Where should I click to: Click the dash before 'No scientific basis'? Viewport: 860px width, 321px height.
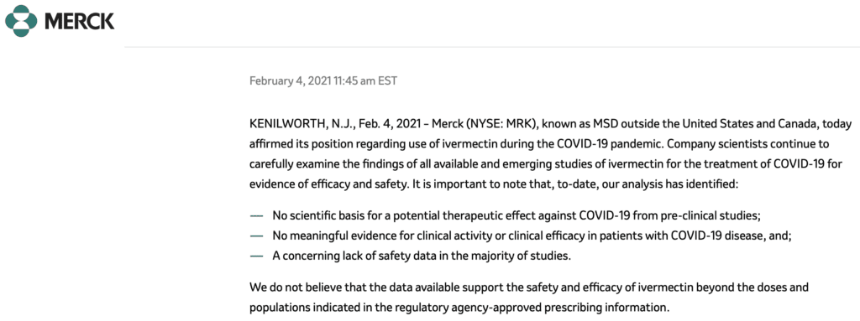pos(256,216)
